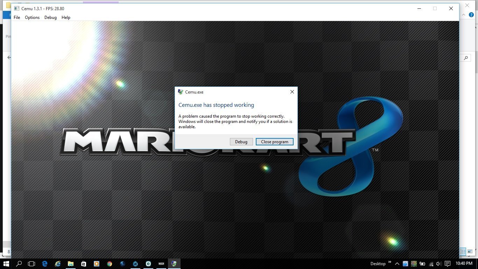
Task: Collapse the Explorer ribbon chevron
Action: [x=464, y=15]
